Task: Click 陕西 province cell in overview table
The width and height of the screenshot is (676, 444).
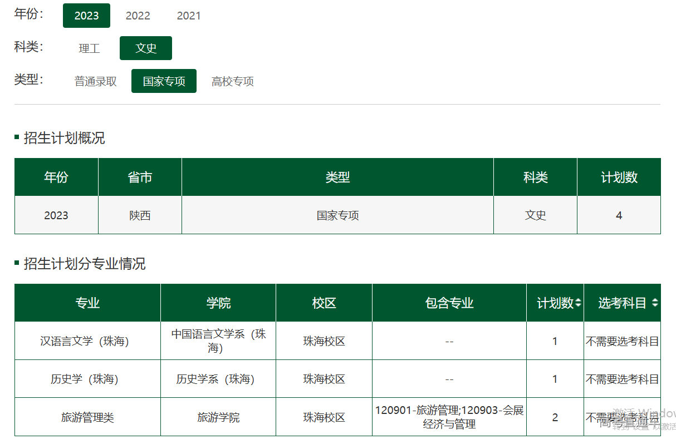Action: point(140,215)
